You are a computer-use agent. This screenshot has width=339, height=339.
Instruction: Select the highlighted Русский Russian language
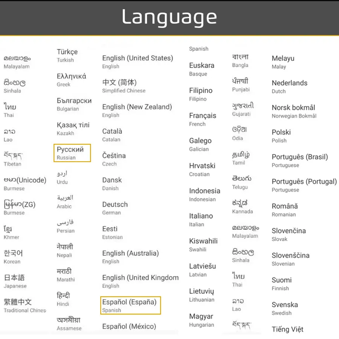72,153
